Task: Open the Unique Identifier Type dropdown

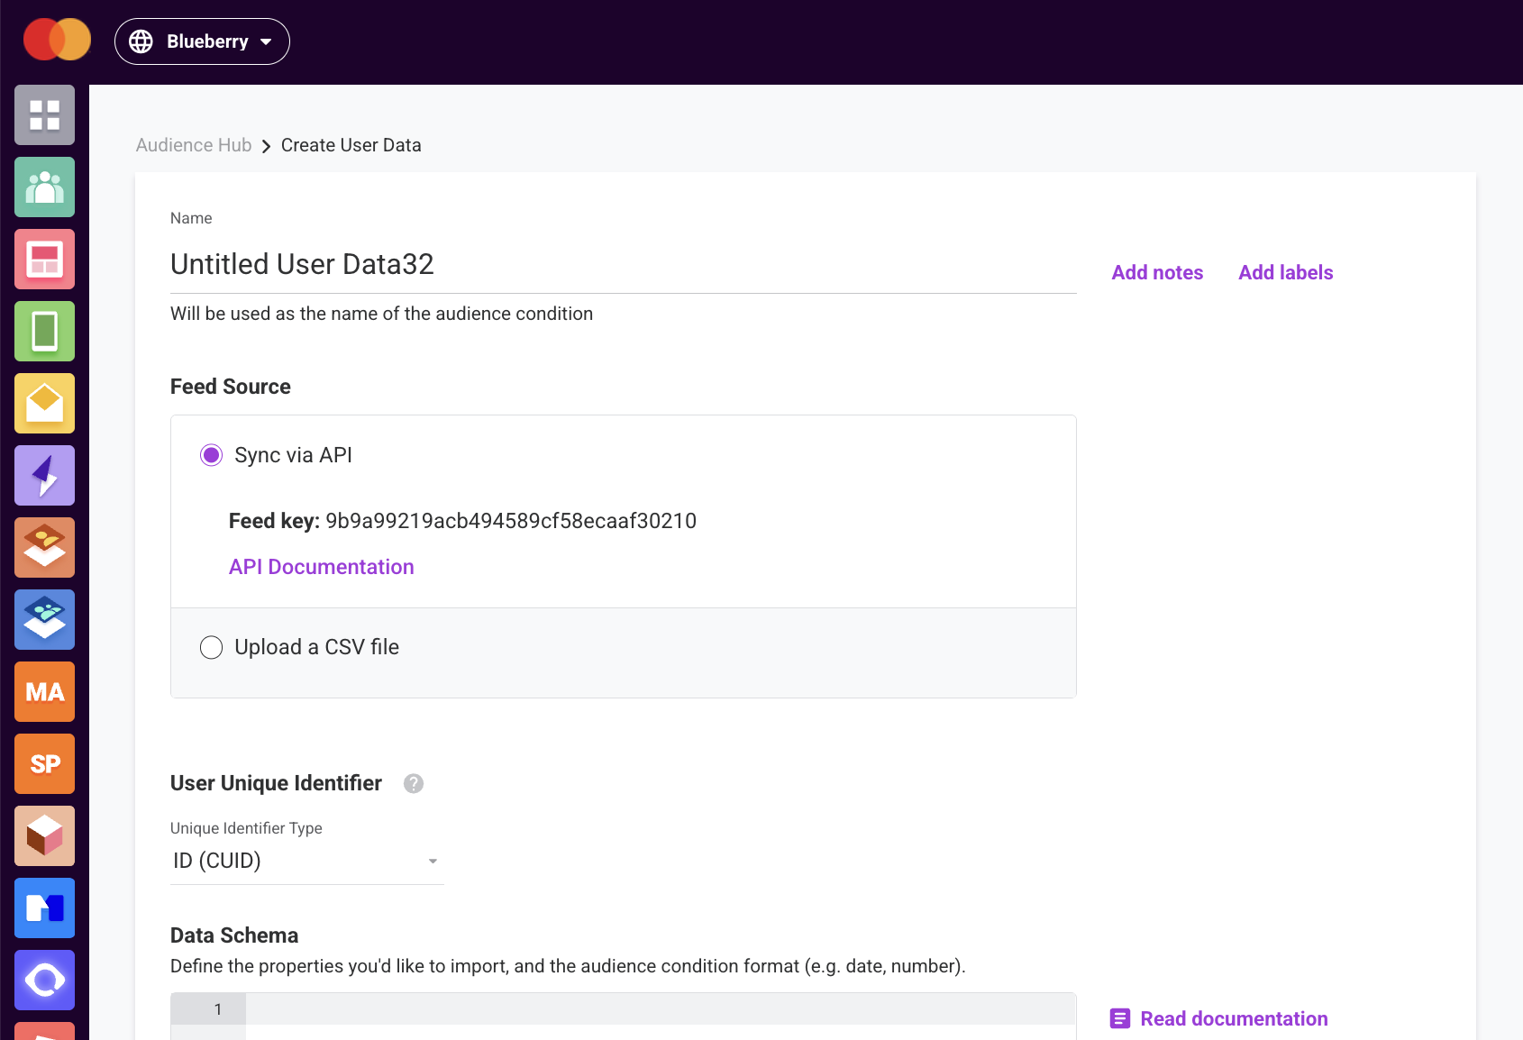Action: coord(306,862)
